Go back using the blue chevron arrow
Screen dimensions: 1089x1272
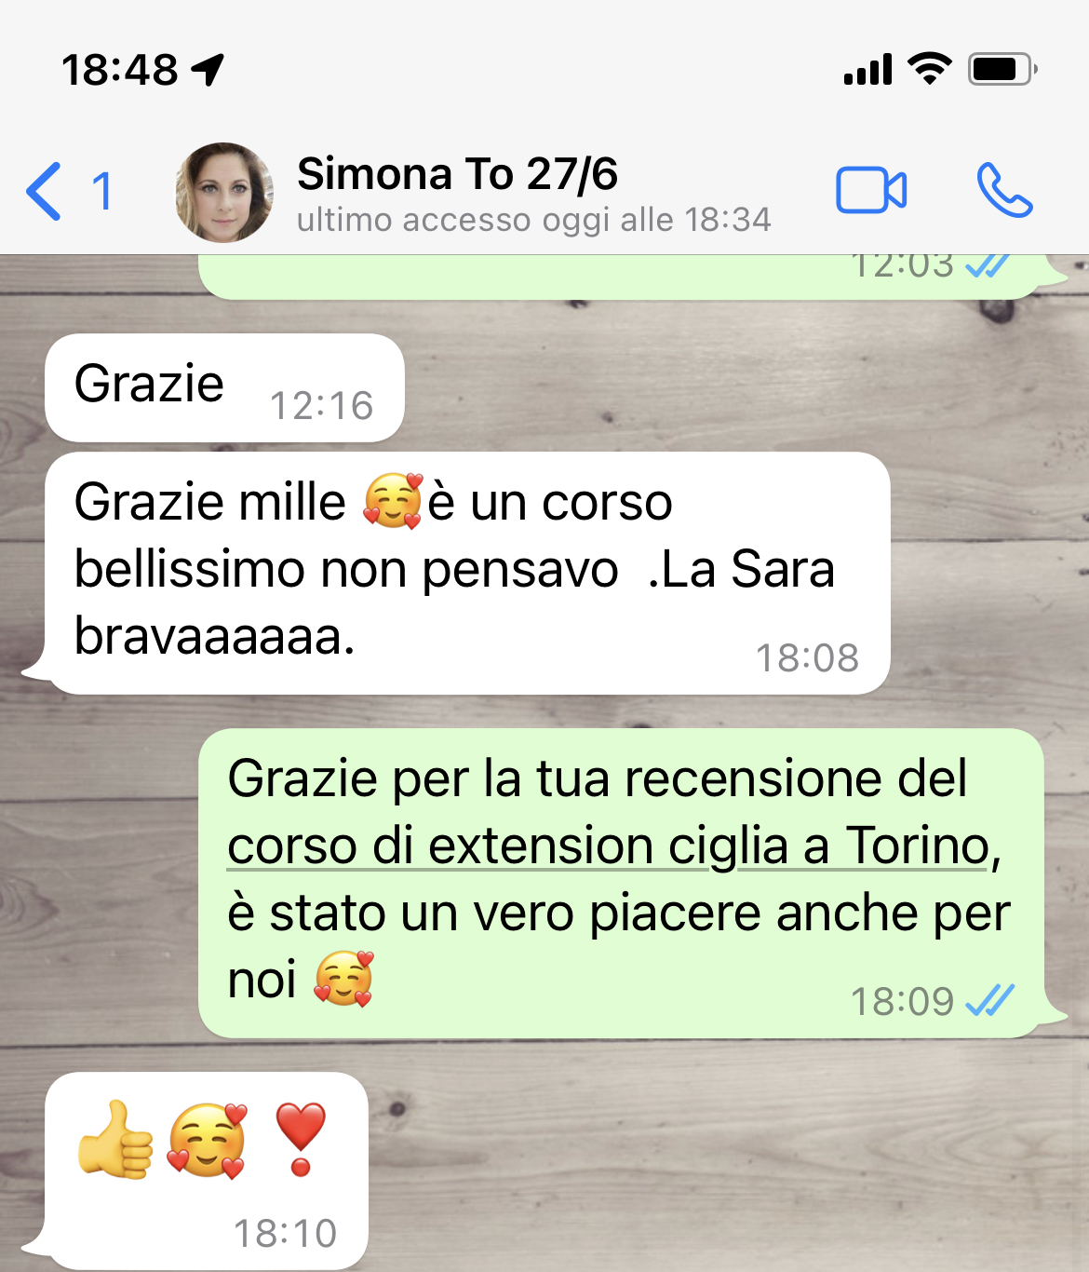click(44, 191)
